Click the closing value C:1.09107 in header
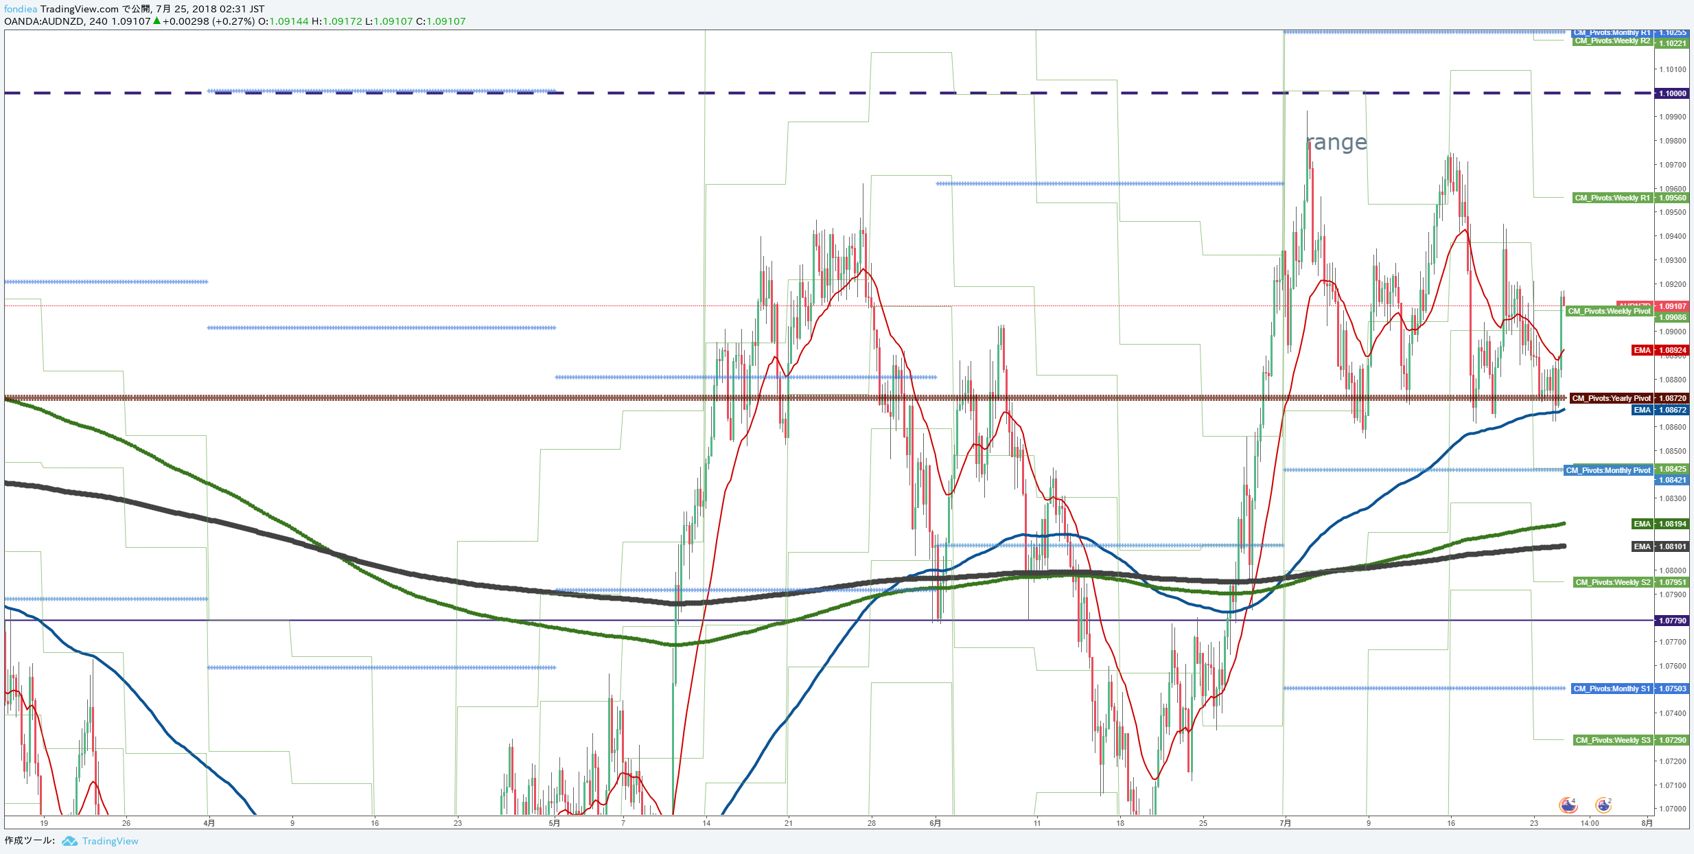Screen dimensions: 1694x854 (x=441, y=21)
